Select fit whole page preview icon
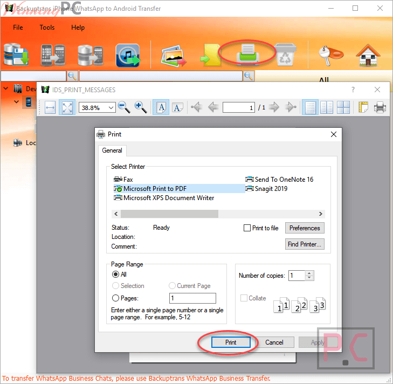393x384 pixels. point(67,108)
